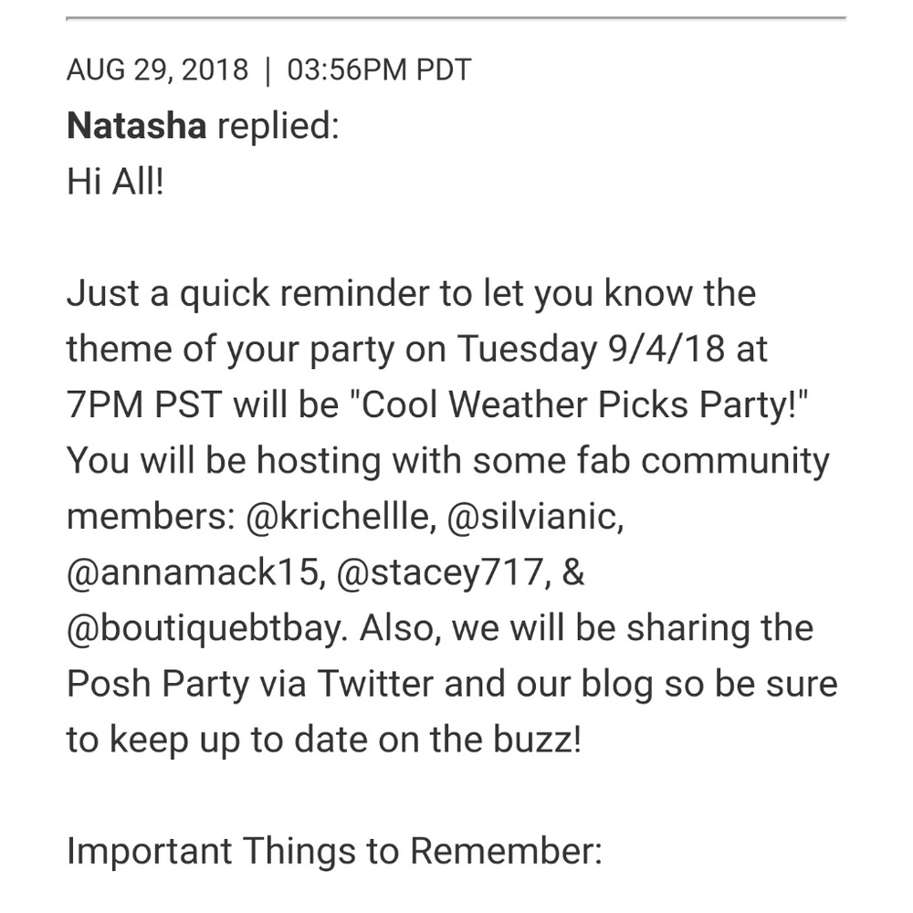Click the @krichellle username mention
The image size is (913, 913).
(x=339, y=516)
